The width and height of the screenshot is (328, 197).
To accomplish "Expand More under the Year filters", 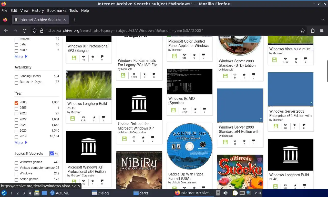I will [21, 143].
